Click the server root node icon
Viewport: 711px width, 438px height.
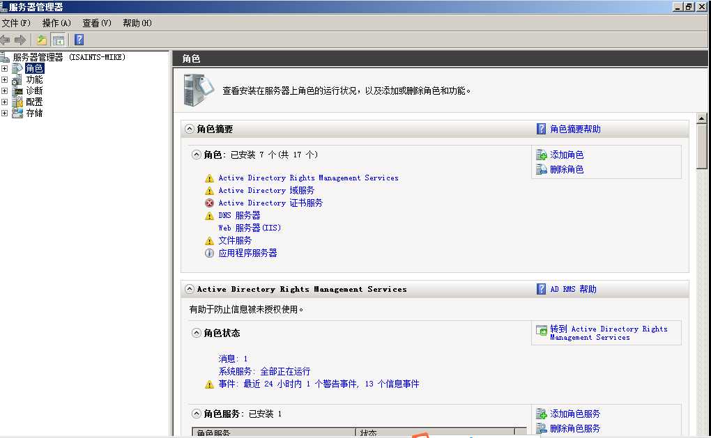pyautogui.click(x=5, y=57)
